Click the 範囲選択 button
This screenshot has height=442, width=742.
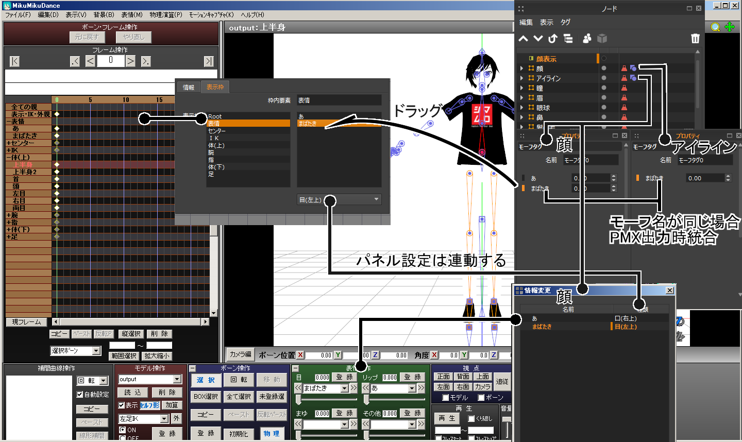click(124, 355)
